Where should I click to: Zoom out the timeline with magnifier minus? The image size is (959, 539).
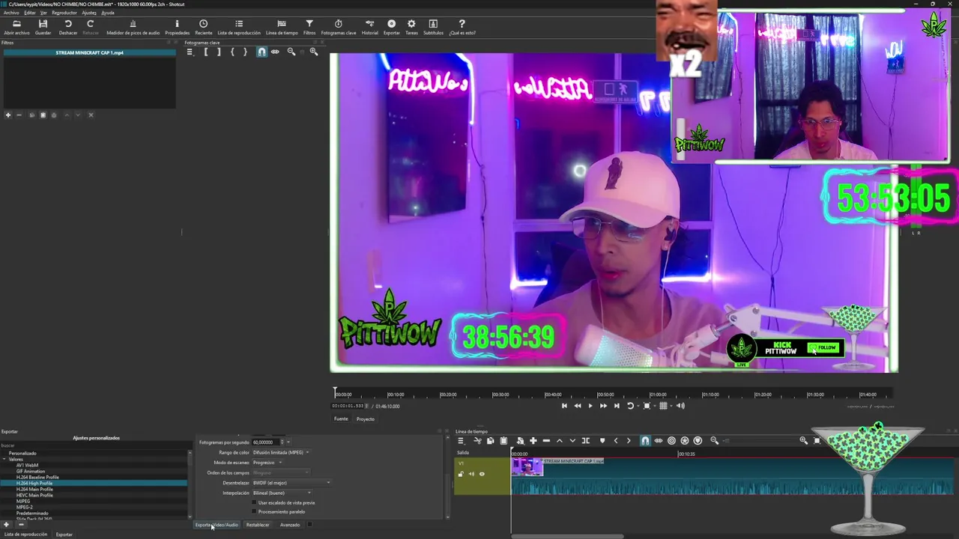[x=714, y=440]
